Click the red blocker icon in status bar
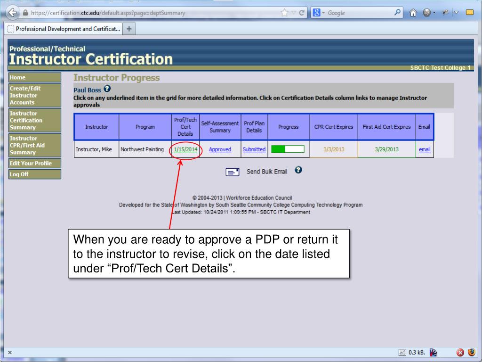This screenshot has height=362, width=482. point(460,353)
